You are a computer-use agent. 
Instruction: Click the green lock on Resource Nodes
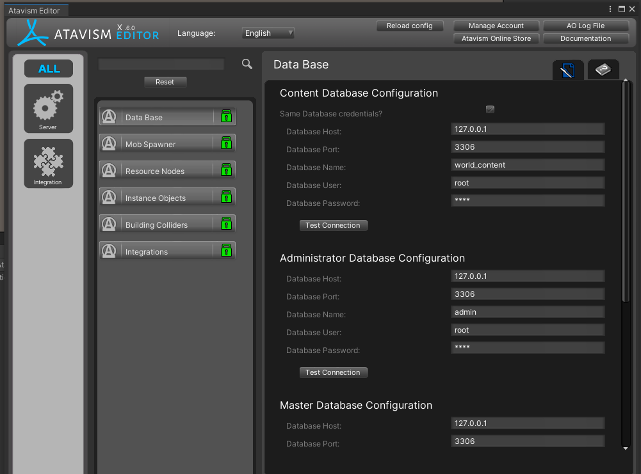(225, 170)
